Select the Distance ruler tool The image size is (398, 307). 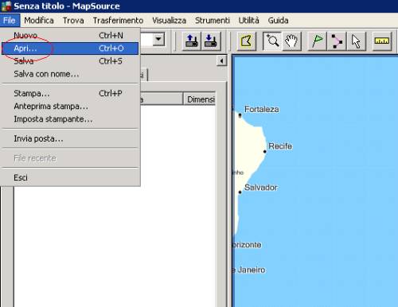point(381,41)
